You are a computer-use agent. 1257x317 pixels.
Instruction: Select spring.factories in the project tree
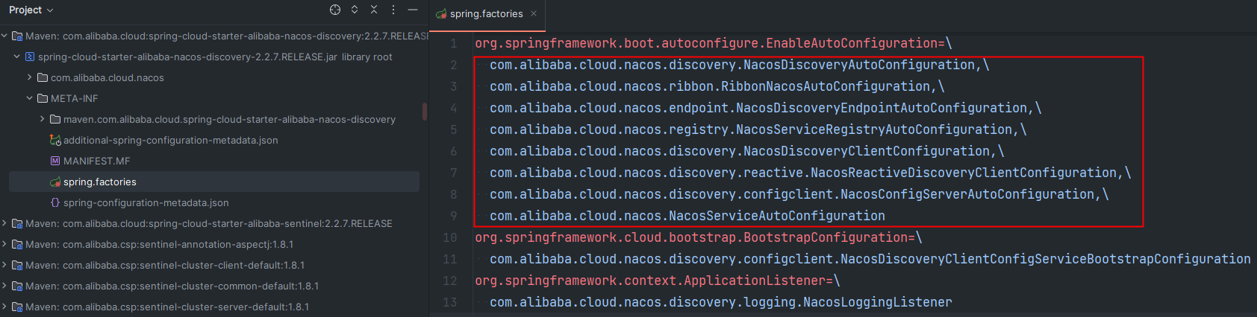coord(214,182)
